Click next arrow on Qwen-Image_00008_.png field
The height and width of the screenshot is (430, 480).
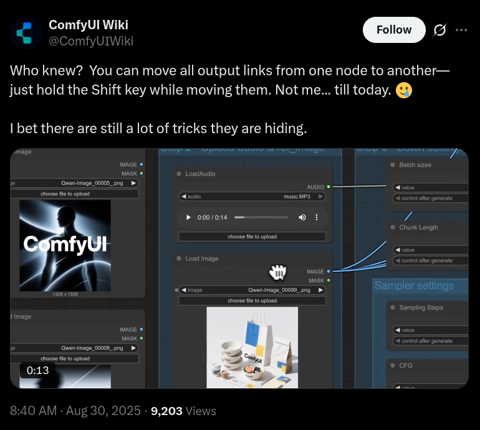pyautogui.click(x=133, y=348)
